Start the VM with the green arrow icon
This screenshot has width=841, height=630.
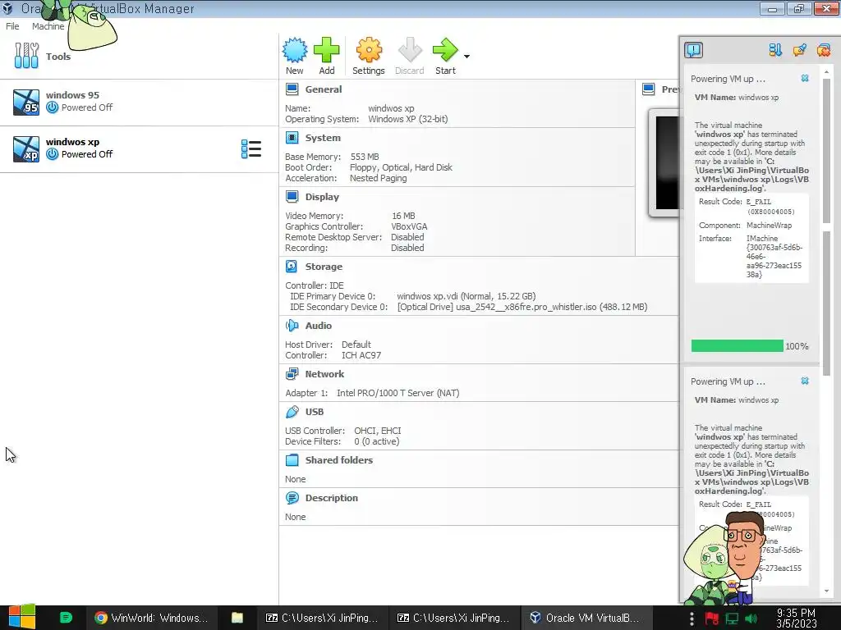[445, 50]
